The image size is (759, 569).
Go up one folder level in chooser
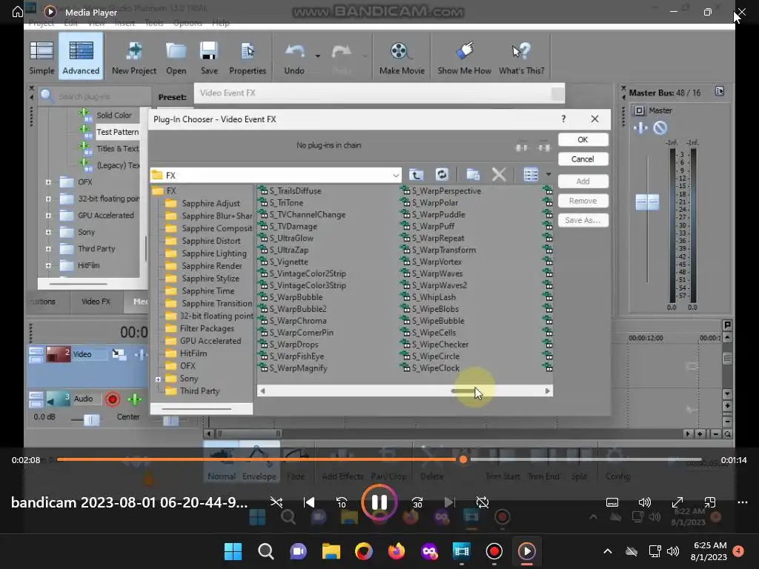(416, 175)
